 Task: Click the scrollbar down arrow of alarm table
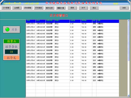point(128,96)
